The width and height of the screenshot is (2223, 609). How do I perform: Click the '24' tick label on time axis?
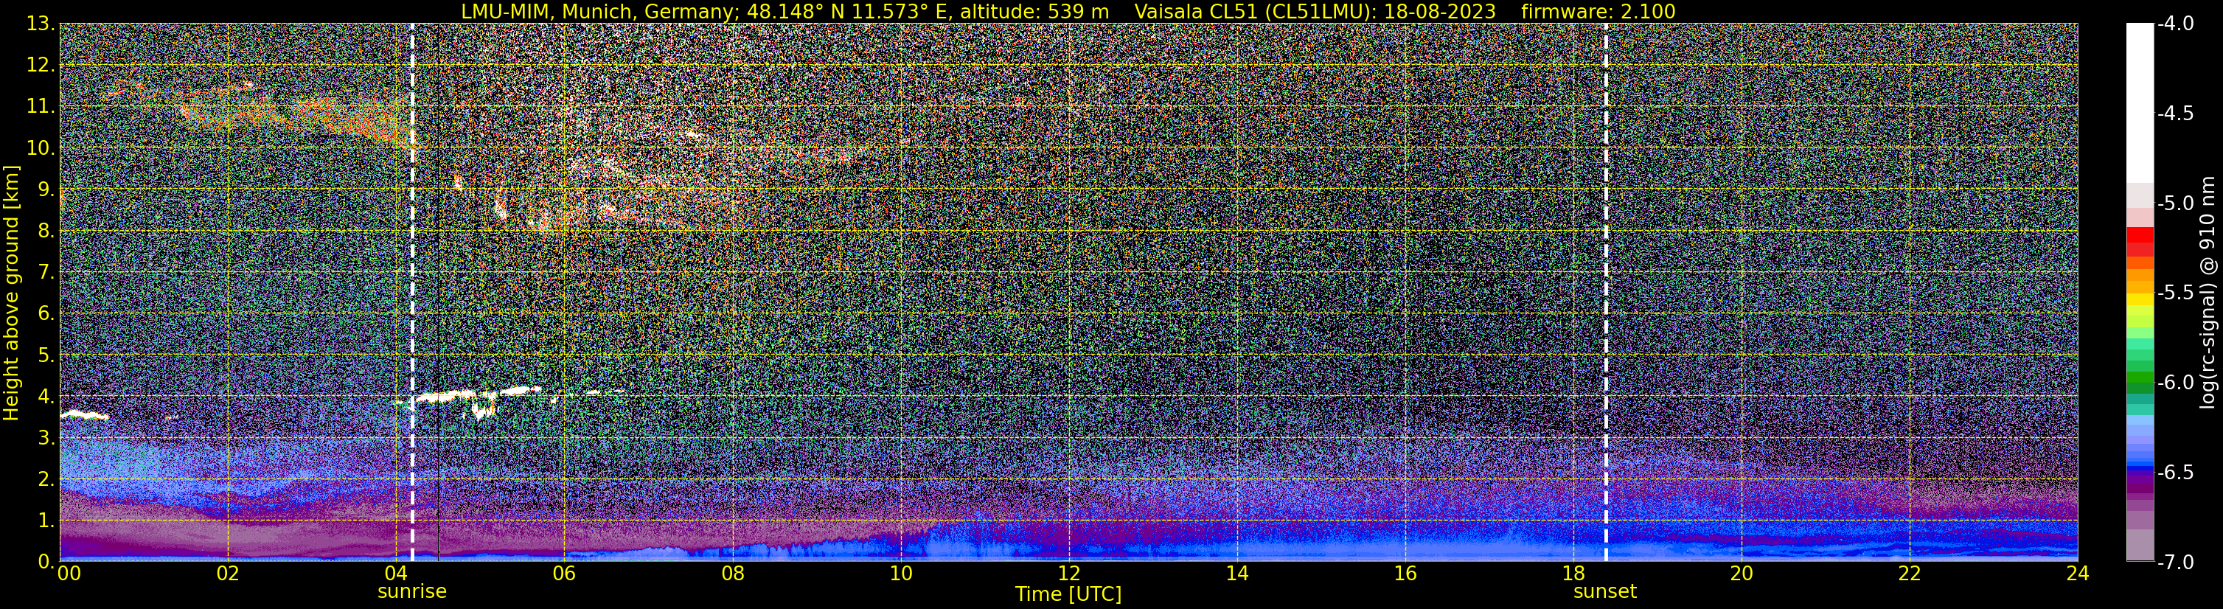pos(2078,574)
